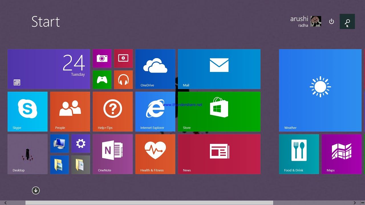Open the News tile
Image resolution: width=365 pixels, height=205 pixels.
[219, 154]
